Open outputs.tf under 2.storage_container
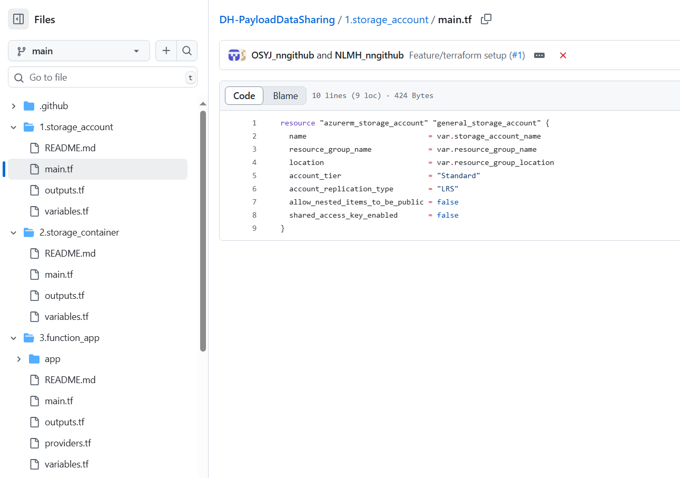680x478 pixels. coord(64,296)
